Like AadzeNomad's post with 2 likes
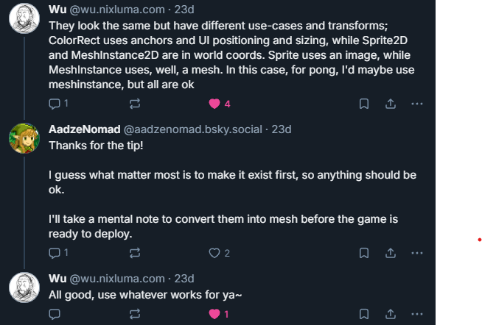Image resolution: width=482 pixels, height=325 pixels. [214, 253]
